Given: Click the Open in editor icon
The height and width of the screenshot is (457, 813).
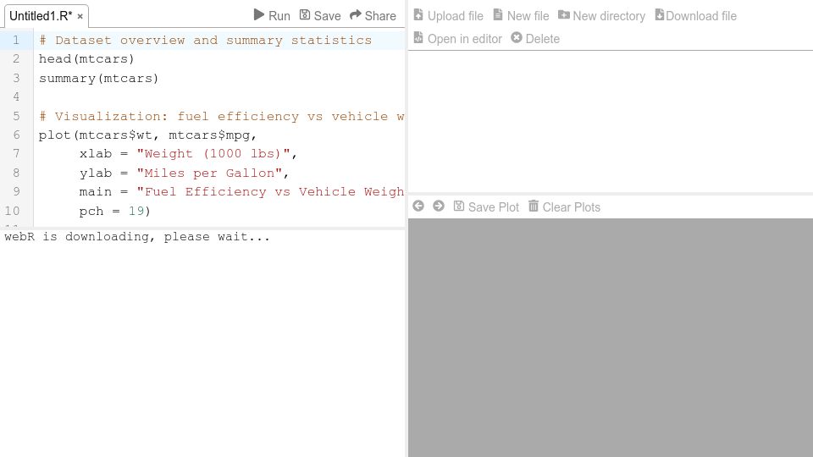Looking at the screenshot, I should pos(418,37).
